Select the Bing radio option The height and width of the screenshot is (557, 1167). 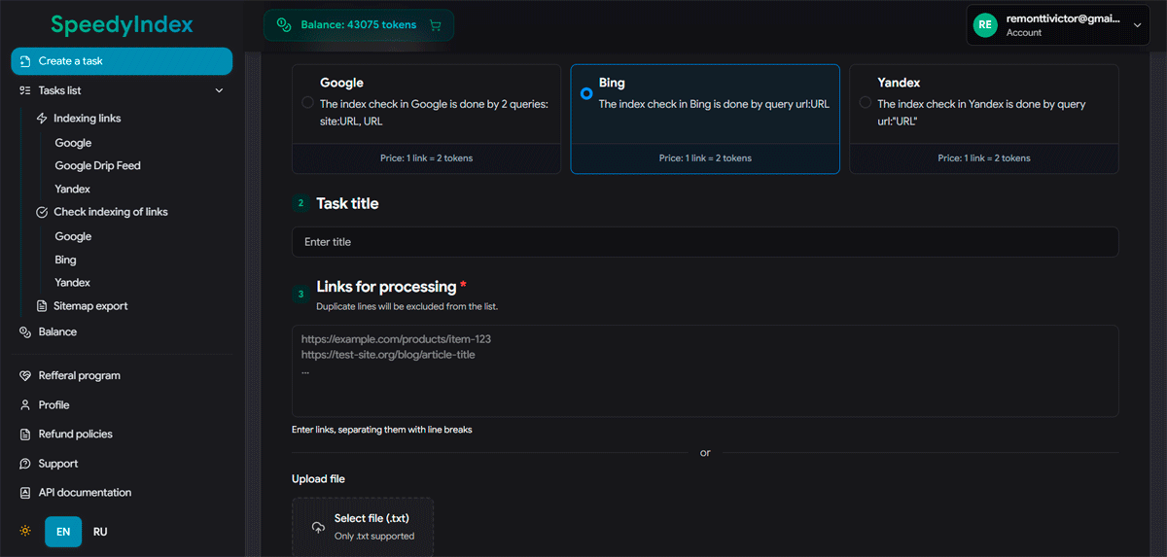(586, 93)
